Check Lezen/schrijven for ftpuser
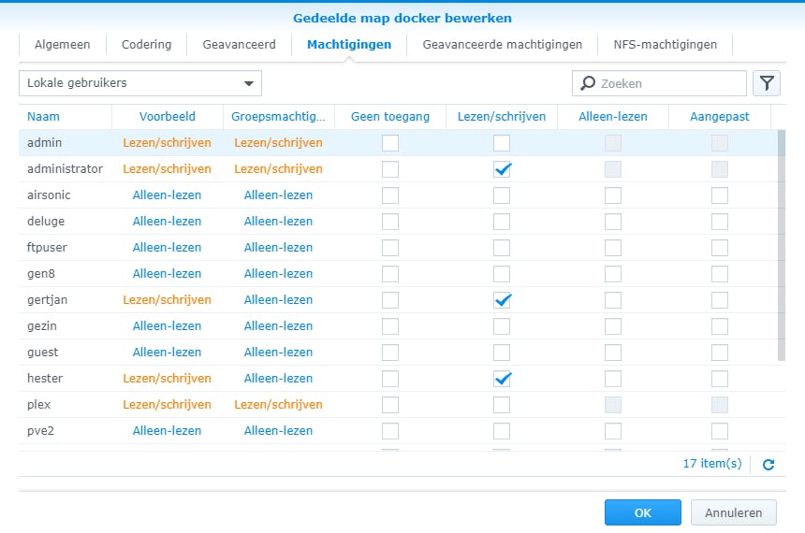Viewport: 805px width, 533px height. (503, 248)
